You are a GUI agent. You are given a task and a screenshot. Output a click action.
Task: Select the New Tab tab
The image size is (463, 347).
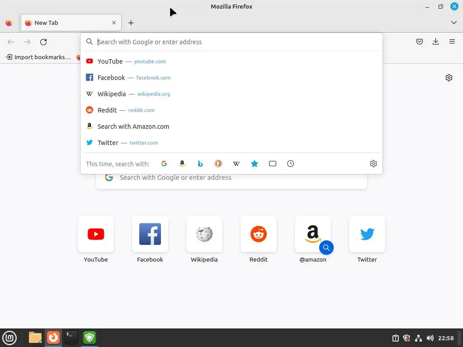[x=71, y=23]
